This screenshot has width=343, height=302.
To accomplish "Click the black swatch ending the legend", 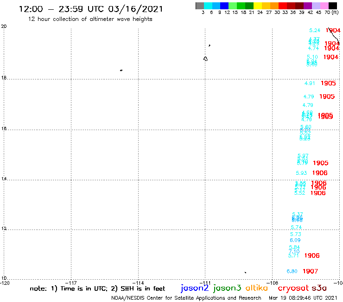I will pyautogui.click(x=333, y=6).
